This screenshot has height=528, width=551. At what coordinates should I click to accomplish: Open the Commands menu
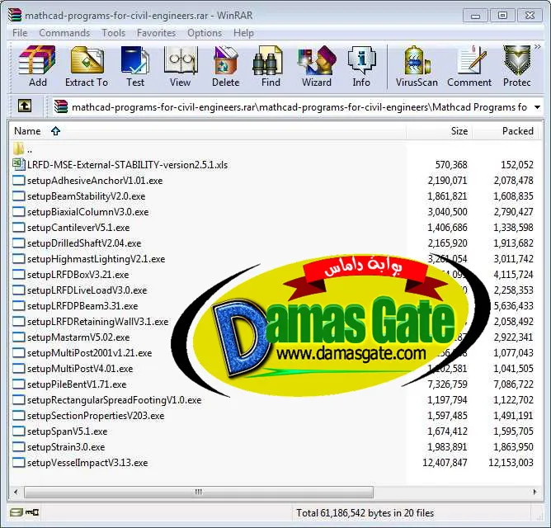click(x=64, y=33)
